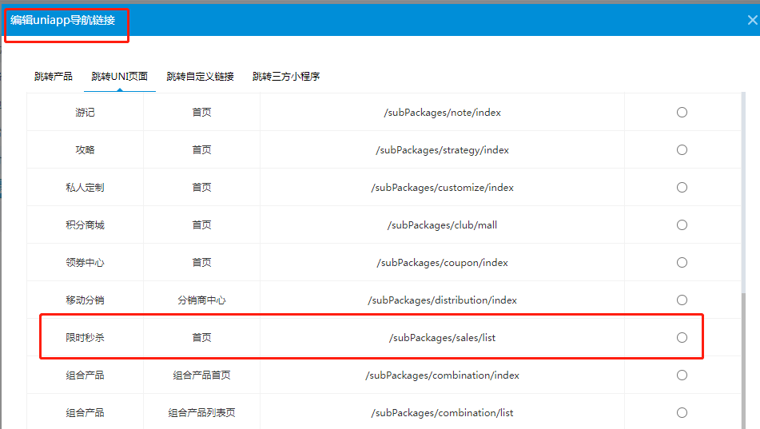Click the 限时秒杀 name cell
Screen dimensions: 760x429
(85, 338)
